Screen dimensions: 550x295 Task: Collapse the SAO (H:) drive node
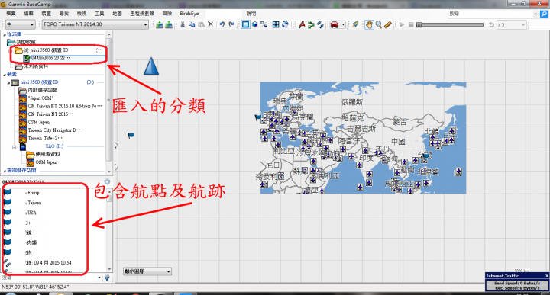point(15,147)
